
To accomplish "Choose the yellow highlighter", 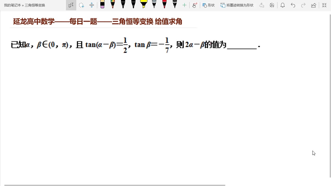I will pos(144,4).
